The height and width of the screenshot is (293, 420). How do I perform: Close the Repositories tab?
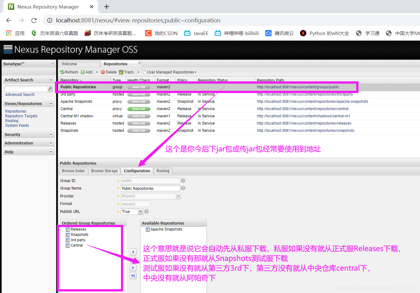tap(140, 63)
